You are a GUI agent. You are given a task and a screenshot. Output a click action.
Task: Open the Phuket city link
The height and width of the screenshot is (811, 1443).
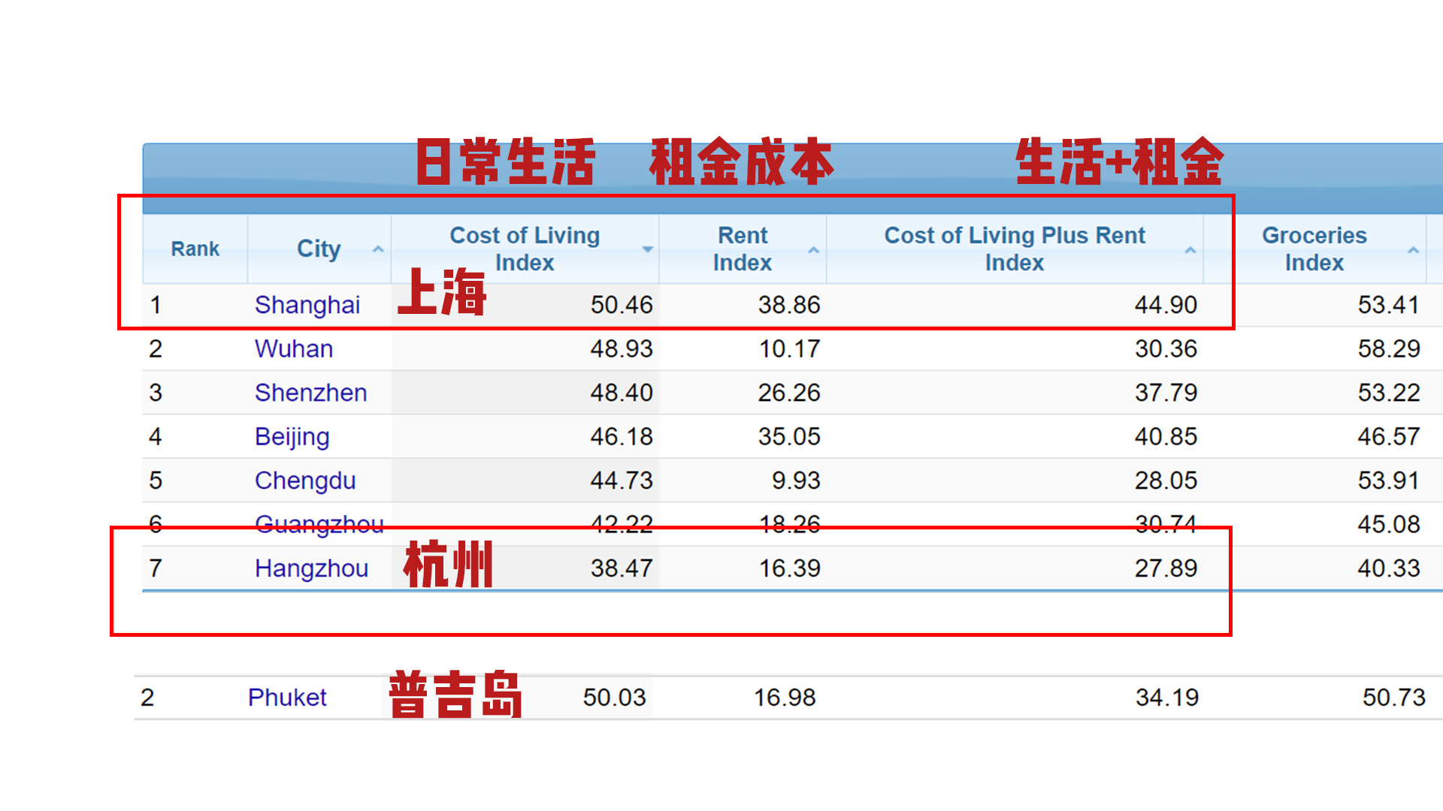pyautogui.click(x=287, y=698)
